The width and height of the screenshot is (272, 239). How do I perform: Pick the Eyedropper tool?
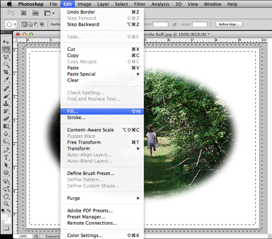(6, 80)
